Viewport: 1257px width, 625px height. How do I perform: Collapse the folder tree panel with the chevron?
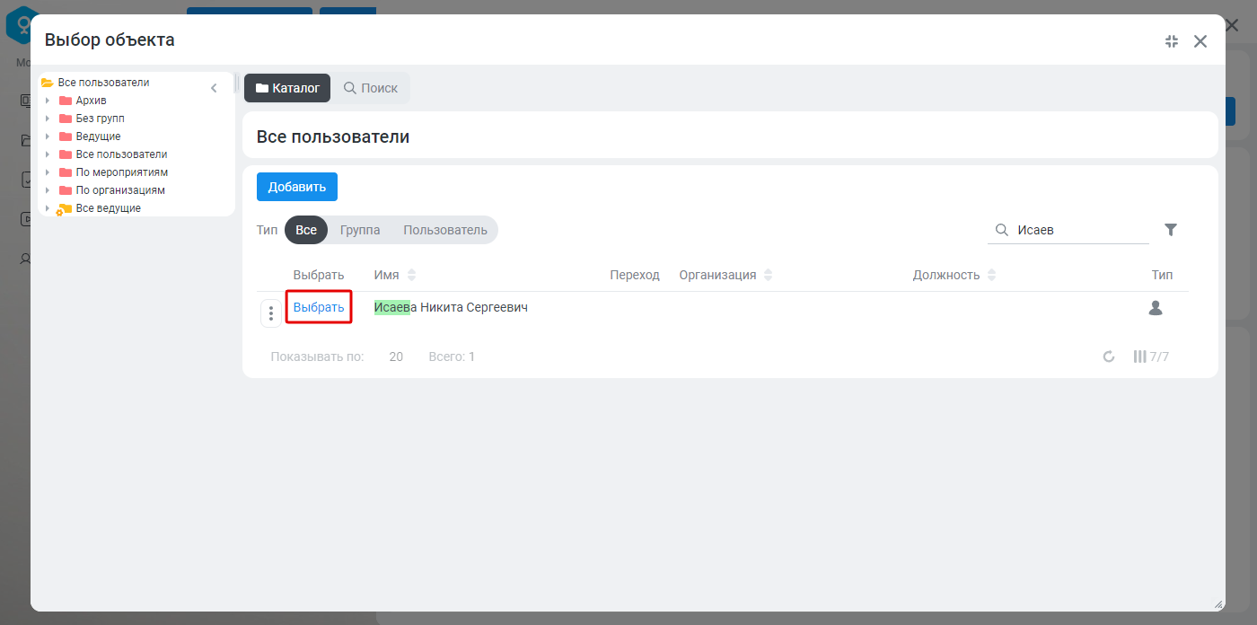(214, 88)
